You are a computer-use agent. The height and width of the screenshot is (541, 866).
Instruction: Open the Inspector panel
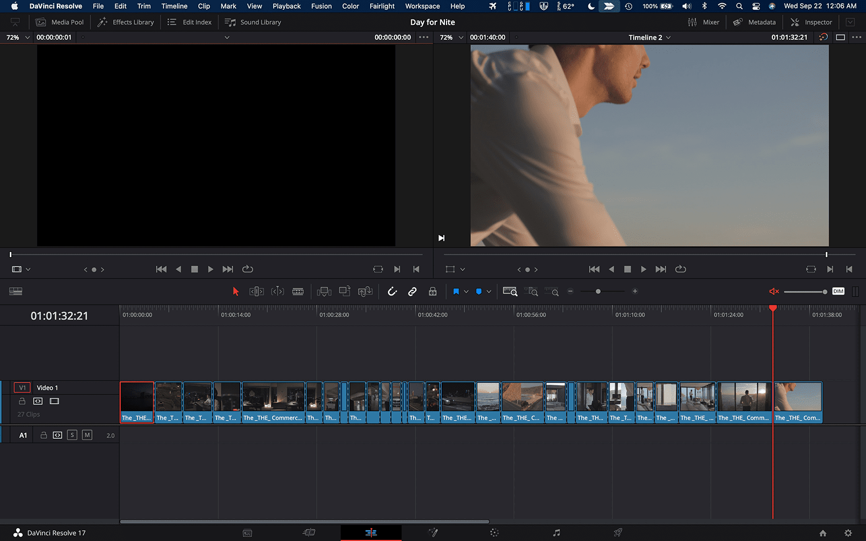[811, 22]
